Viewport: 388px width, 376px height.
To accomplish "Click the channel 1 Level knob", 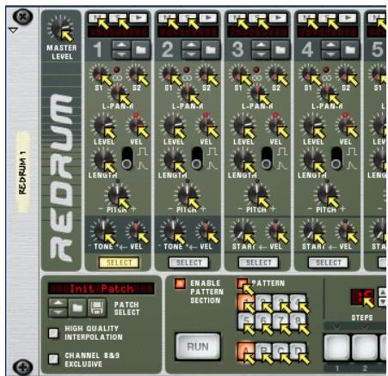I will coord(103,125).
